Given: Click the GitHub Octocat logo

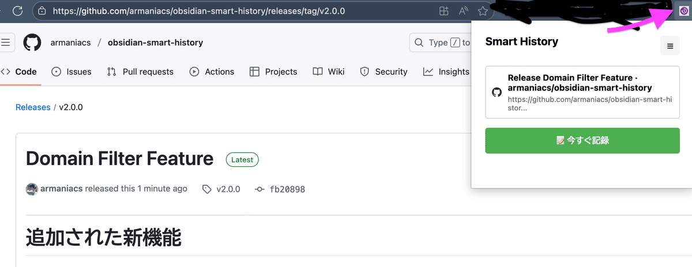Looking at the screenshot, I should [x=32, y=43].
